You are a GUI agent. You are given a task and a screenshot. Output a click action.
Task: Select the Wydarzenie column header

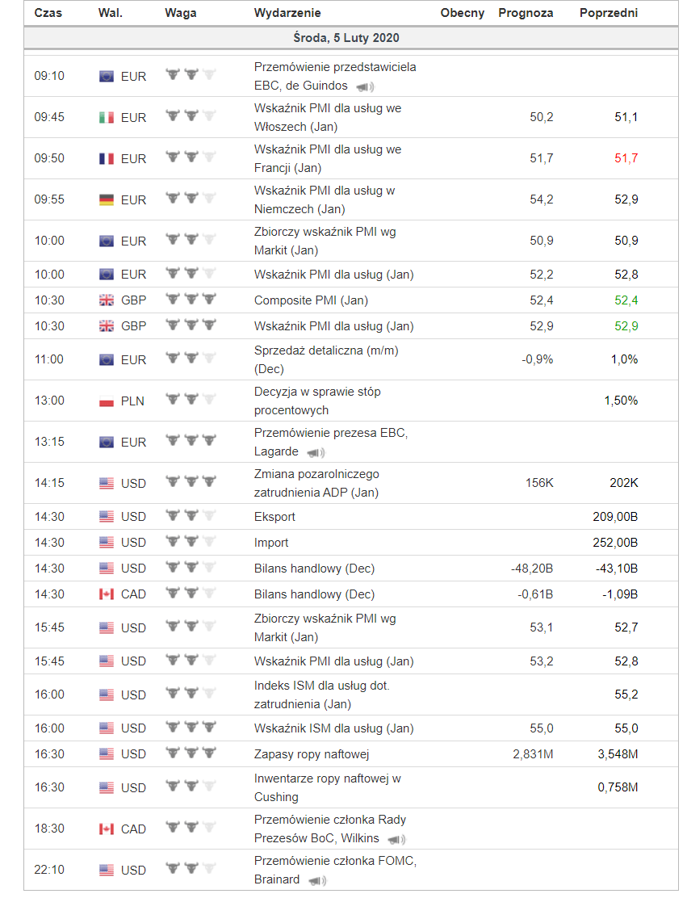[287, 13]
